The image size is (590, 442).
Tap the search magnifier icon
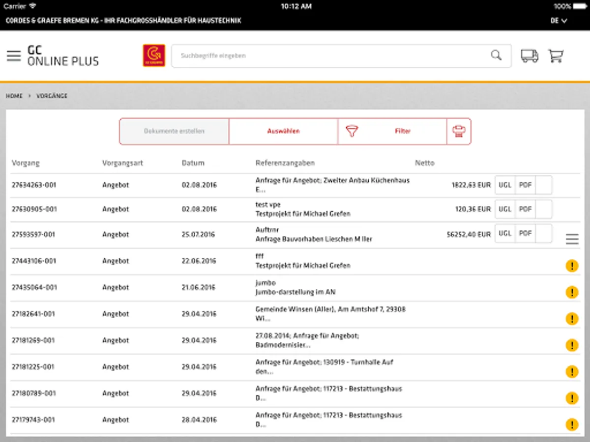point(496,55)
